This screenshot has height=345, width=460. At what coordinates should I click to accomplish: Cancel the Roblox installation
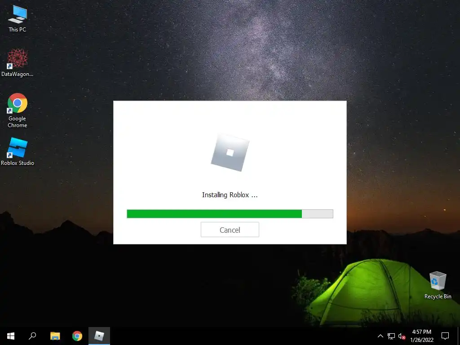coord(230,230)
